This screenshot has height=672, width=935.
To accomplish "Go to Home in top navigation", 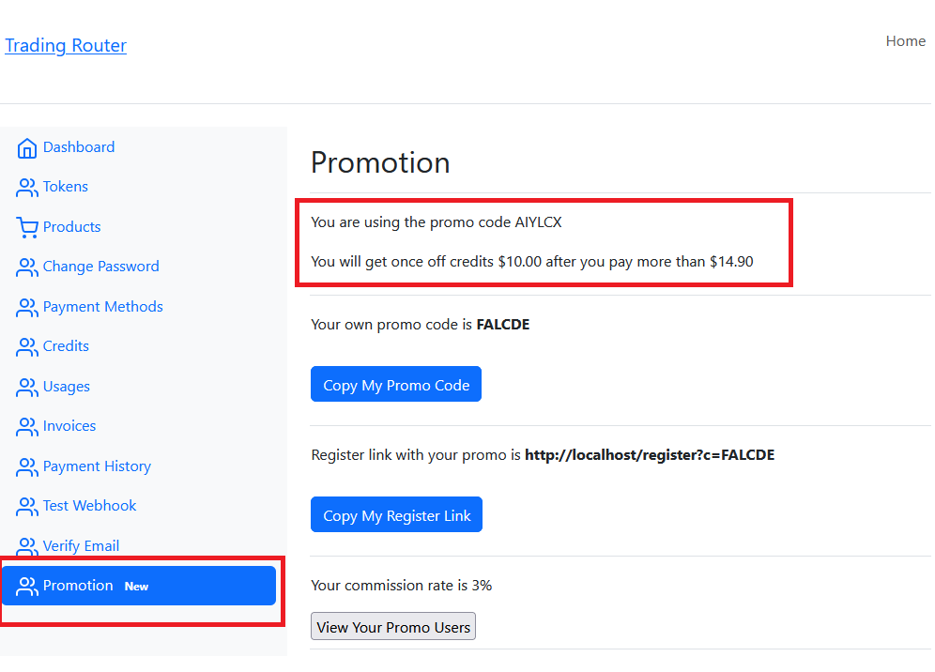I will tap(905, 41).
